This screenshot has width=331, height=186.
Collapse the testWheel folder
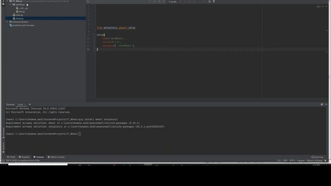(x=10, y=5)
